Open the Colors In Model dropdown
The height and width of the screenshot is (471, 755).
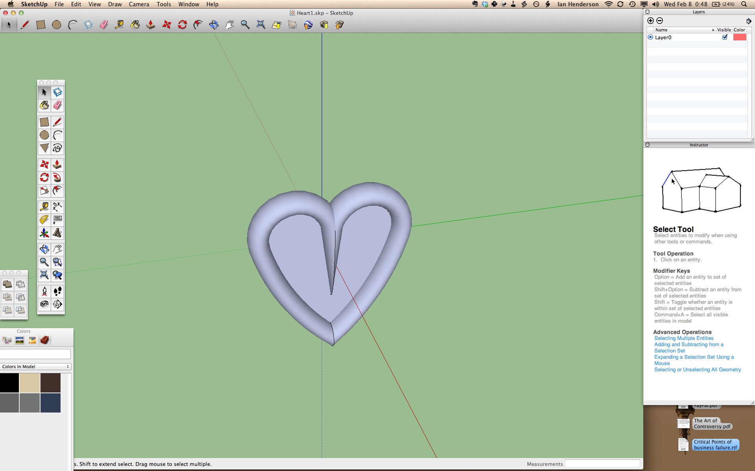pos(35,366)
